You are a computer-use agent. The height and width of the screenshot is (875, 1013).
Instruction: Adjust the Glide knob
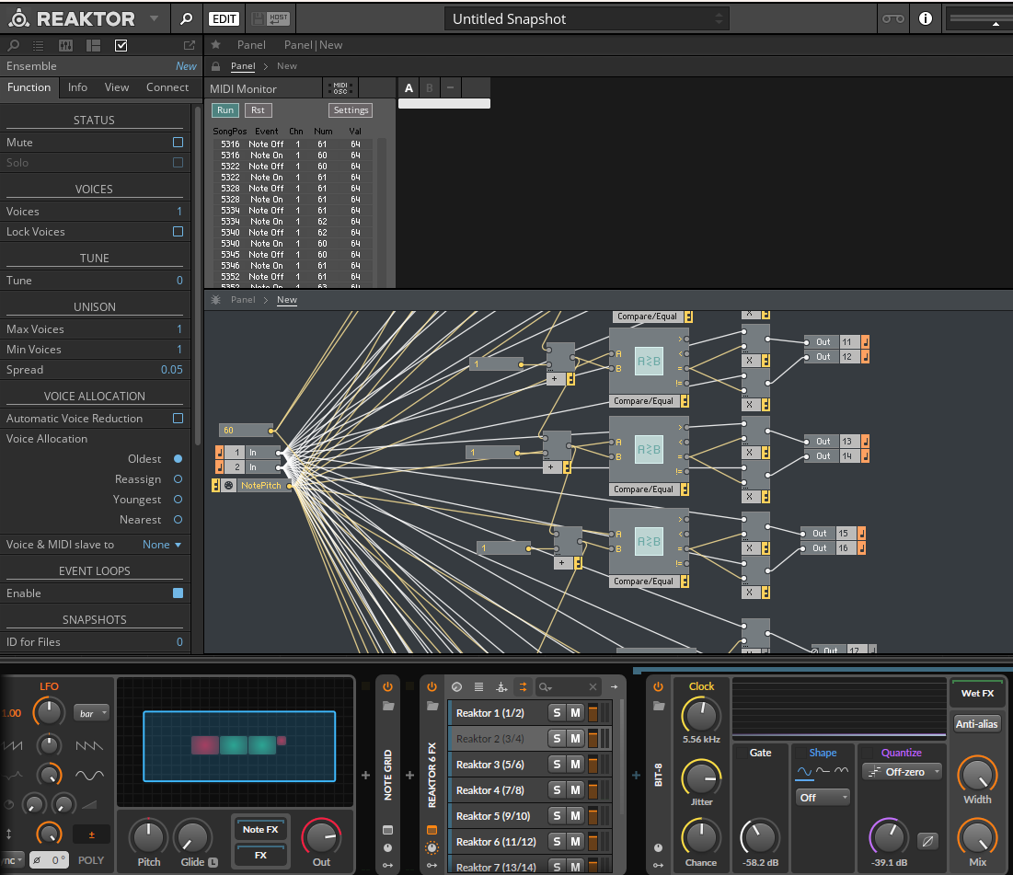coord(192,837)
